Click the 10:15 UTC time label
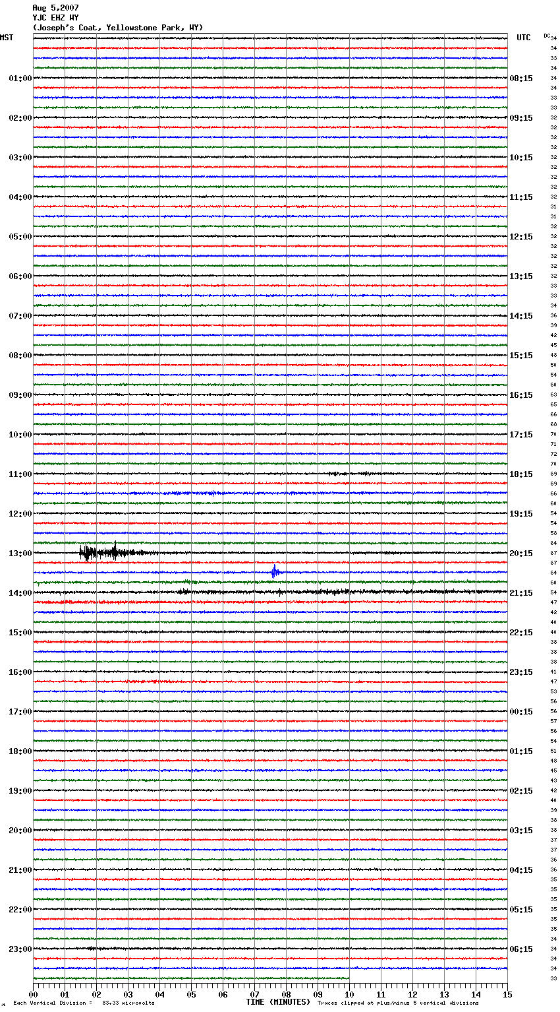Screen dimensions: 560x1012 [x=521, y=158]
